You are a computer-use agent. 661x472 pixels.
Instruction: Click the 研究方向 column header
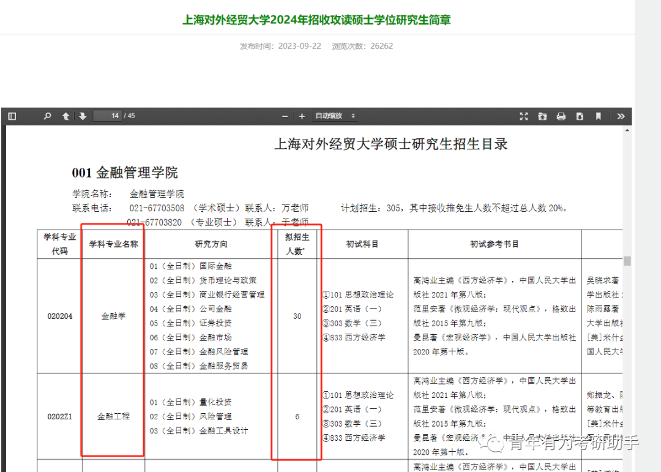211,244
